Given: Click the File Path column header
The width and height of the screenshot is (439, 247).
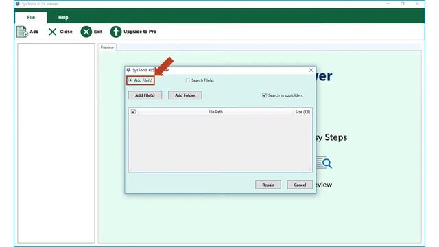Looking at the screenshot, I should pyautogui.click(x=215, y=112).
